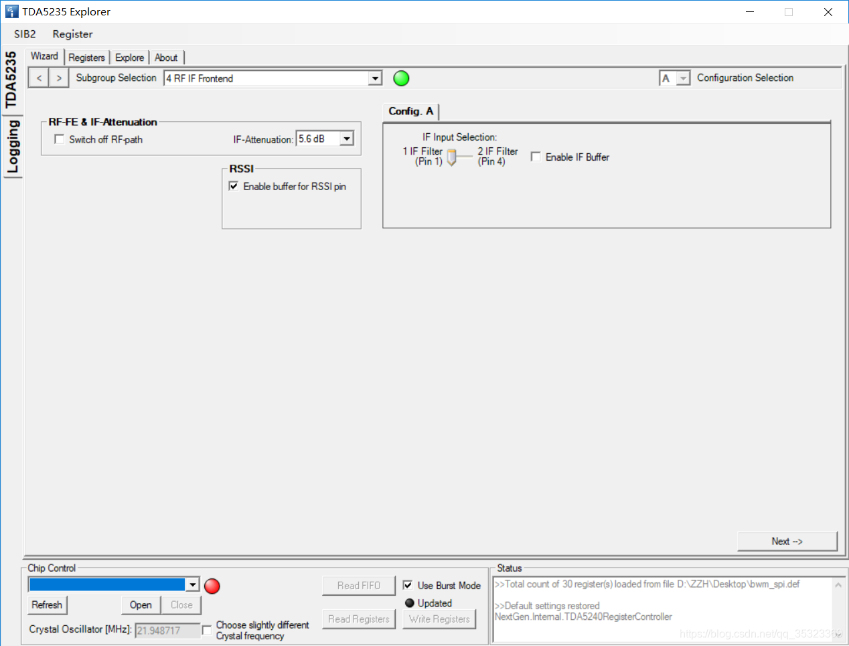Screen dimensions: 849x646
Task: Click the red connection status indicator
Action: point(212,586)
